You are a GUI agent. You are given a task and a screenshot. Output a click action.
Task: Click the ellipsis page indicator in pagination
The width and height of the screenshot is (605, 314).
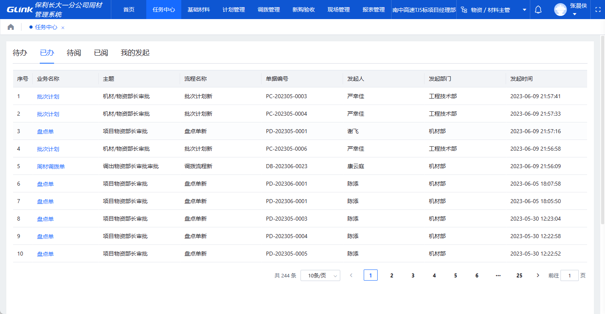tap(498, 275)
